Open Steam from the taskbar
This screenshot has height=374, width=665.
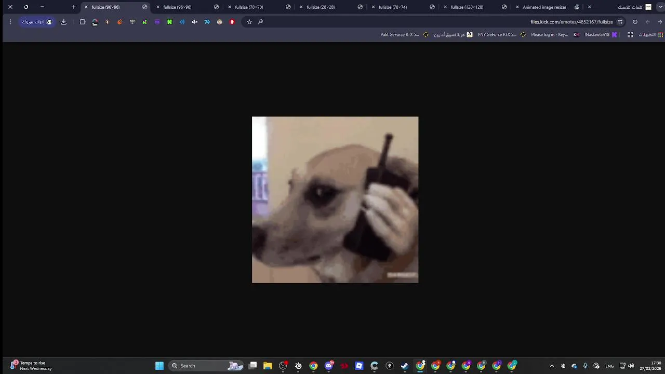405,366
